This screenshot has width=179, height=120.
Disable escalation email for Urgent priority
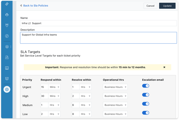(x=145, y=86)
